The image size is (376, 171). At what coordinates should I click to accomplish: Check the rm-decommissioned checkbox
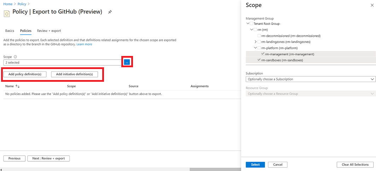(x=259, y=36)
